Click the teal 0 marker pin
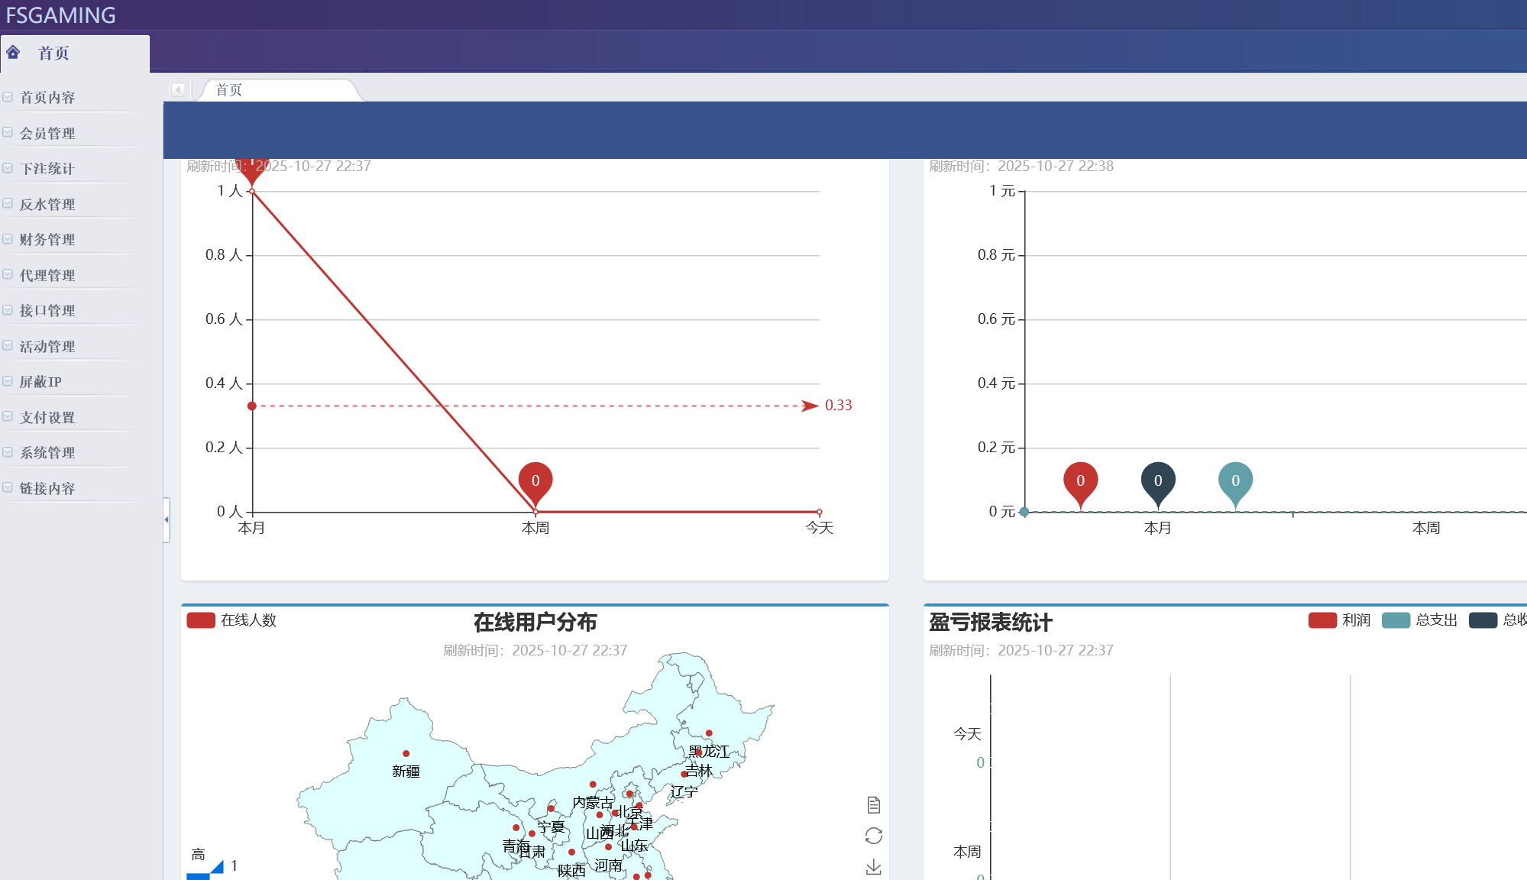Image resolution: width=1527 pixels, height=880 pixels. (1235, 480)
